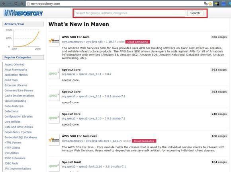Screen dimensions: 231x172
Task: Open the 160 usages link
Action: click(219, 136)
